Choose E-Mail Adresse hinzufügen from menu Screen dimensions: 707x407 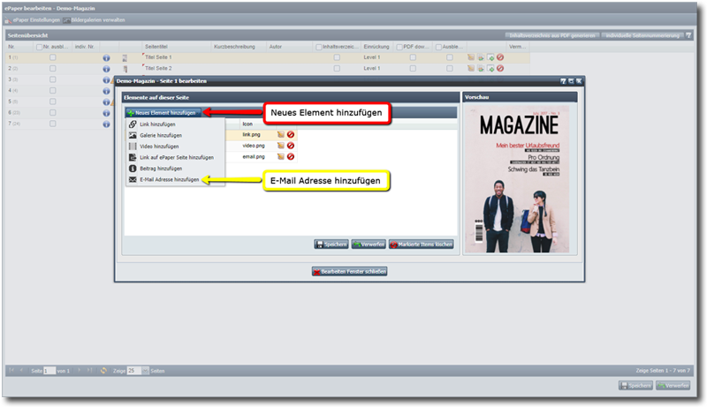pos(175,179)
